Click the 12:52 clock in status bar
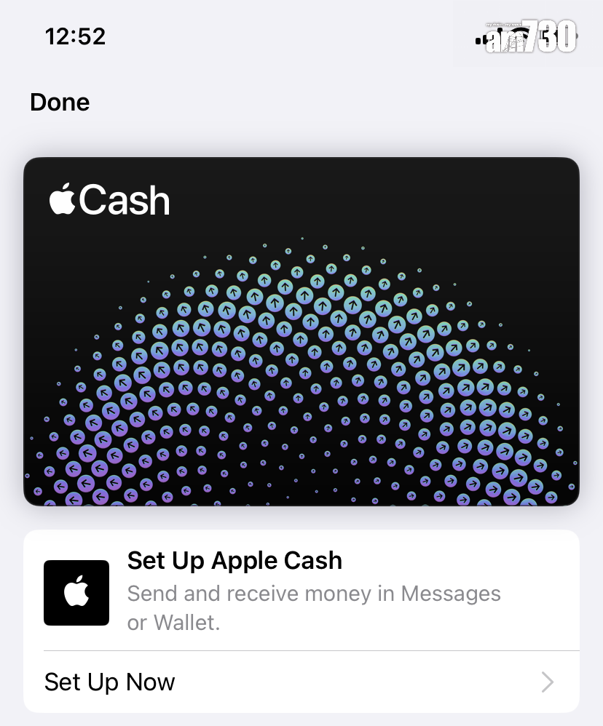Screen dimensions: 603x726 [x=75, y=36]
